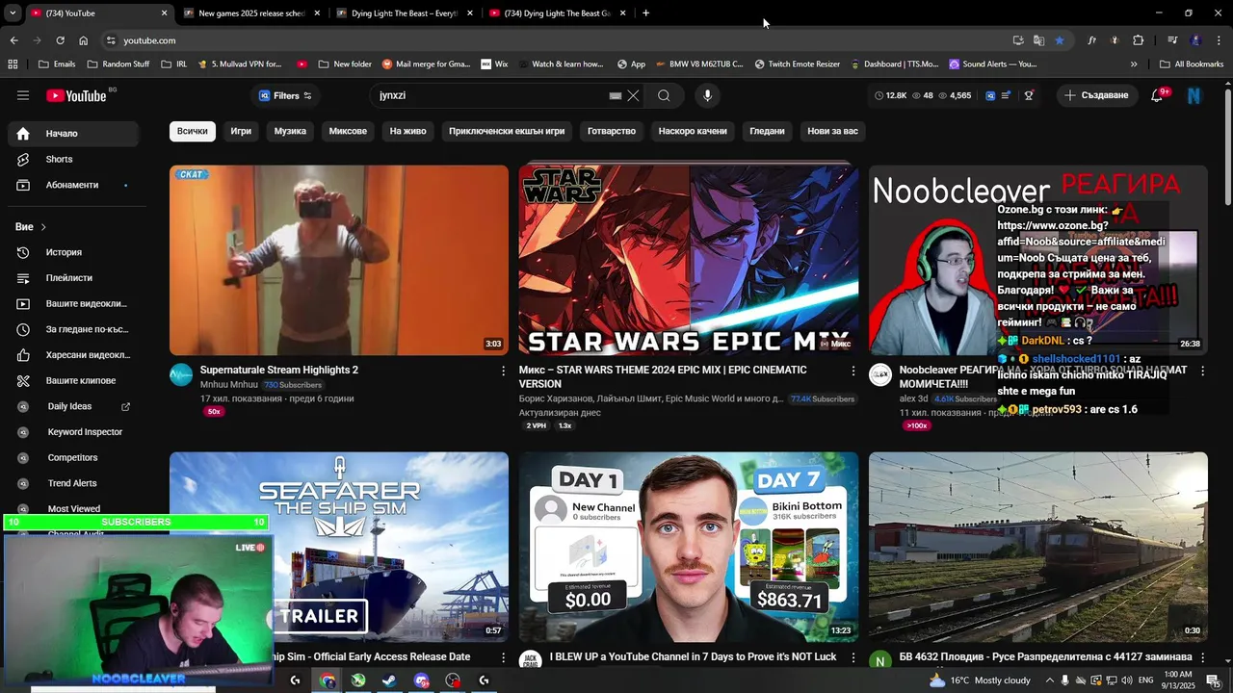This screenshot has width=1233, height=693.
Task: Select the Миксове filter chip
Action: (x=348, y=131)
